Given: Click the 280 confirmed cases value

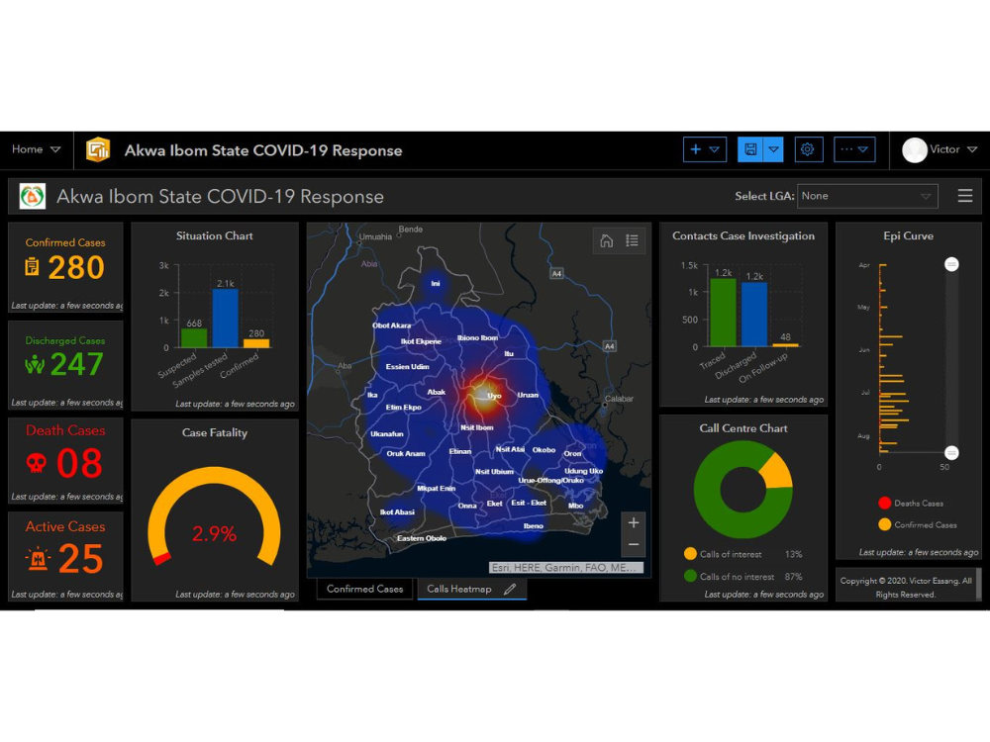Looking at the screenshot, I should pos(76,267).
